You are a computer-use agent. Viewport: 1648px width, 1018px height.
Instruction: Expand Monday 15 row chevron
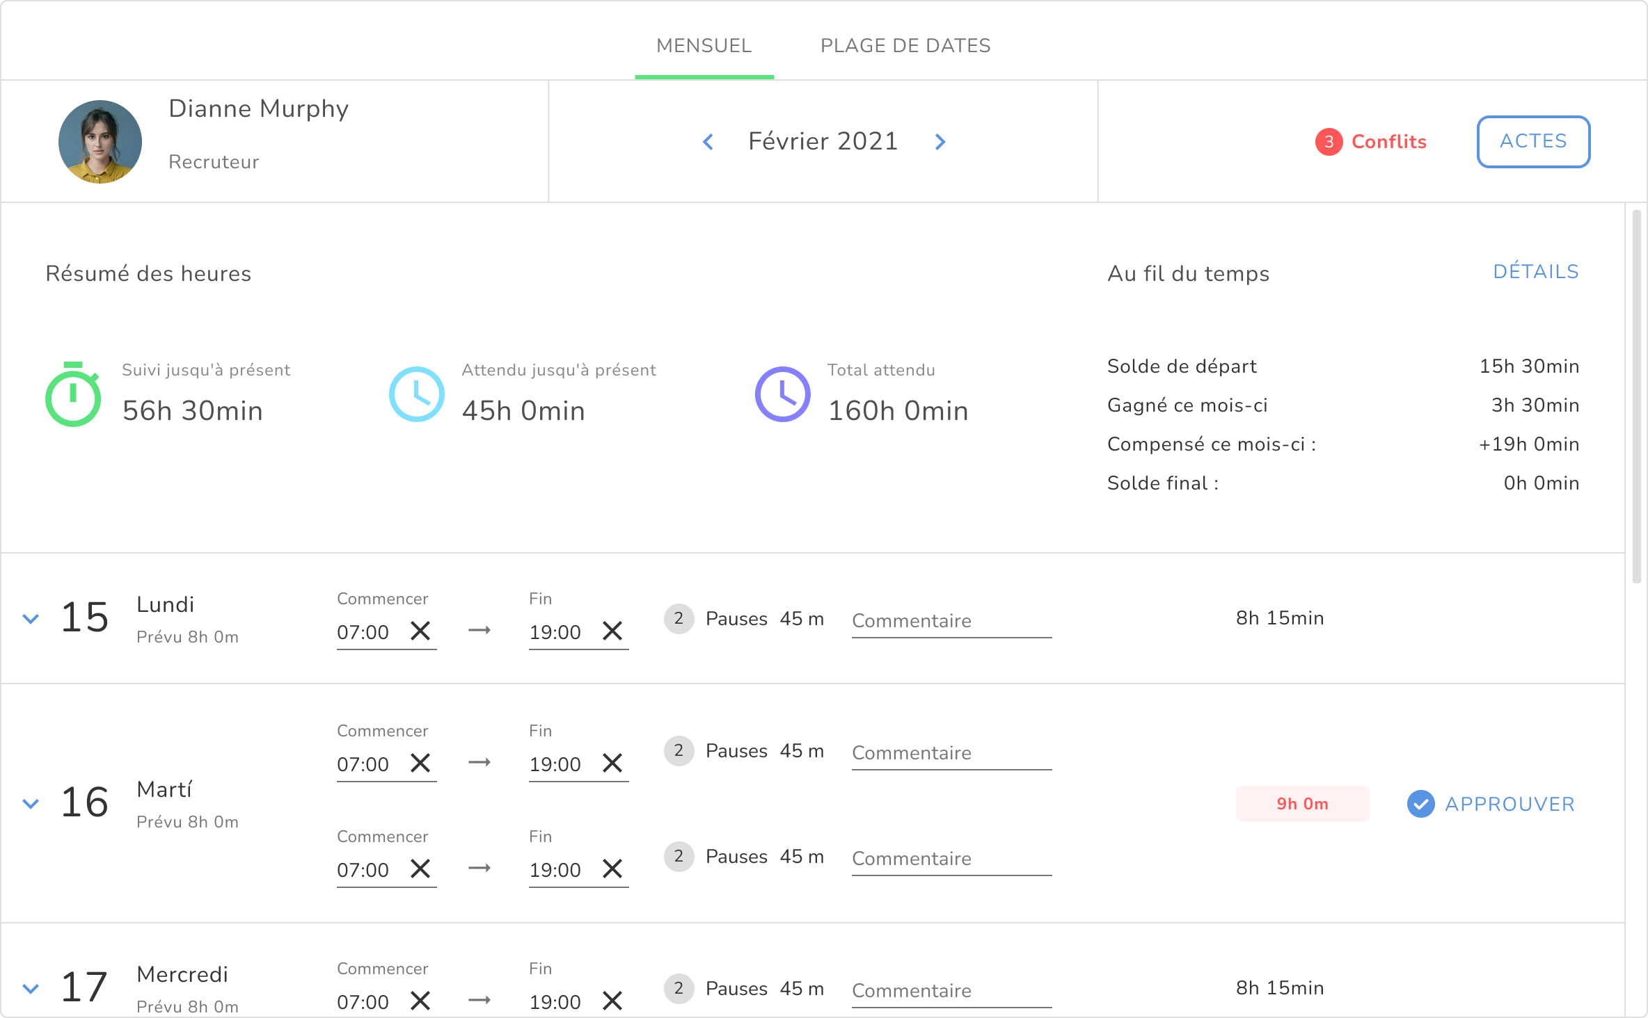31,618
